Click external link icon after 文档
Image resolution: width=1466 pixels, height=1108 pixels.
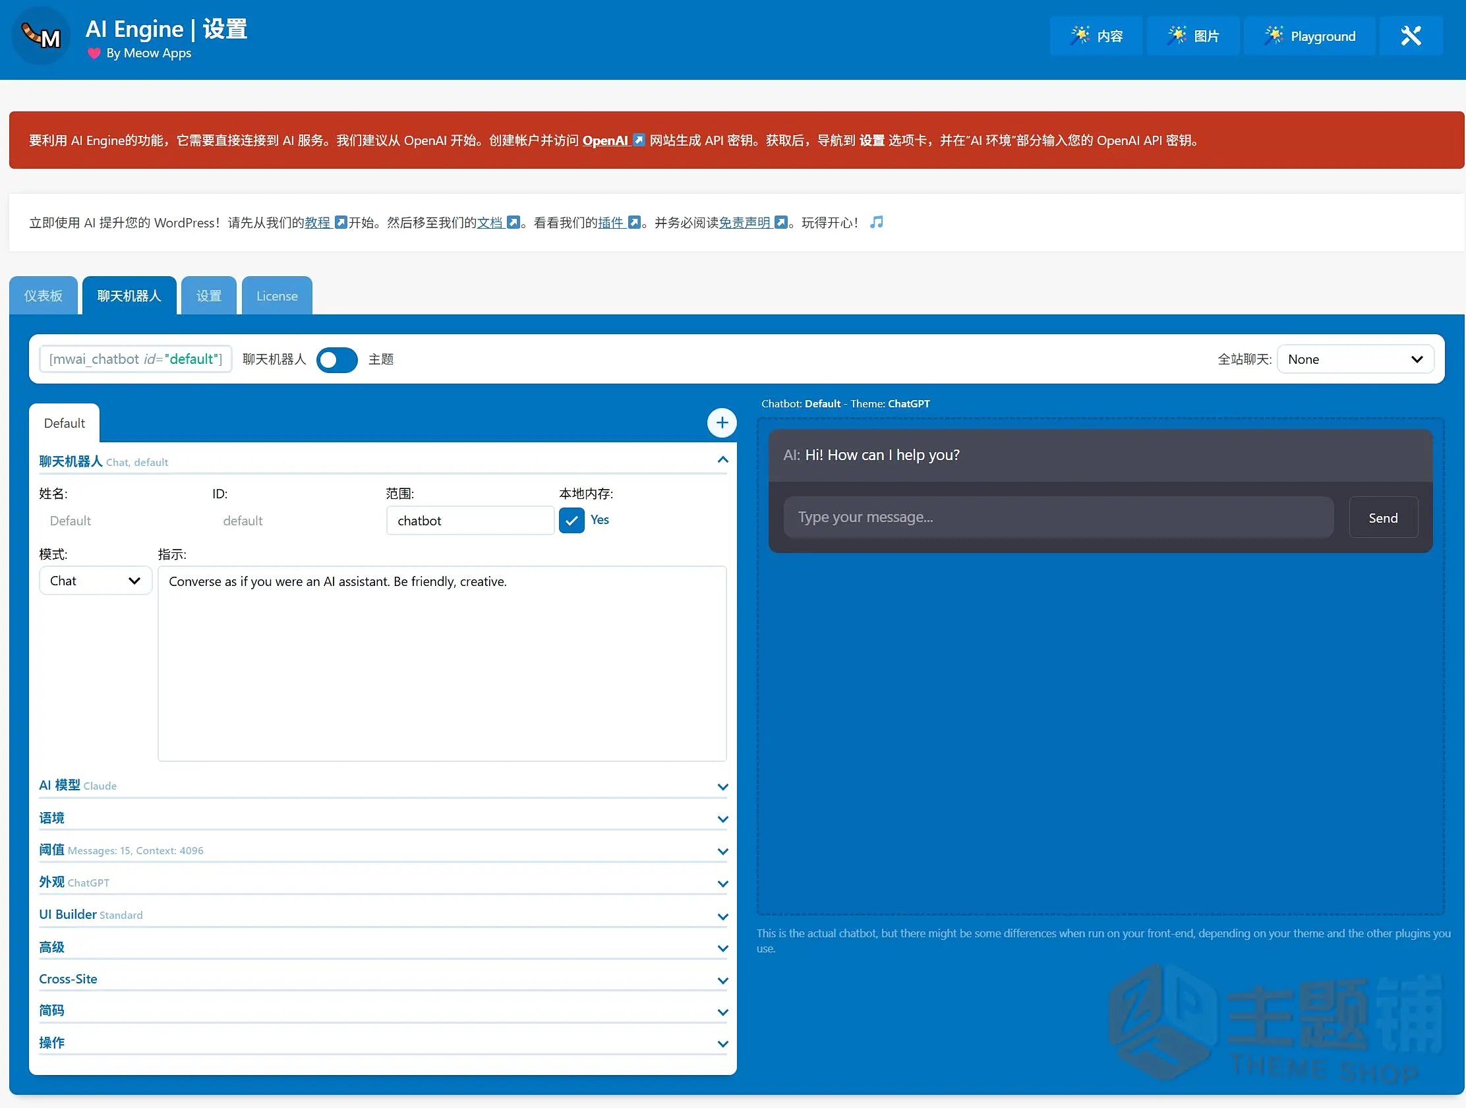513,222
